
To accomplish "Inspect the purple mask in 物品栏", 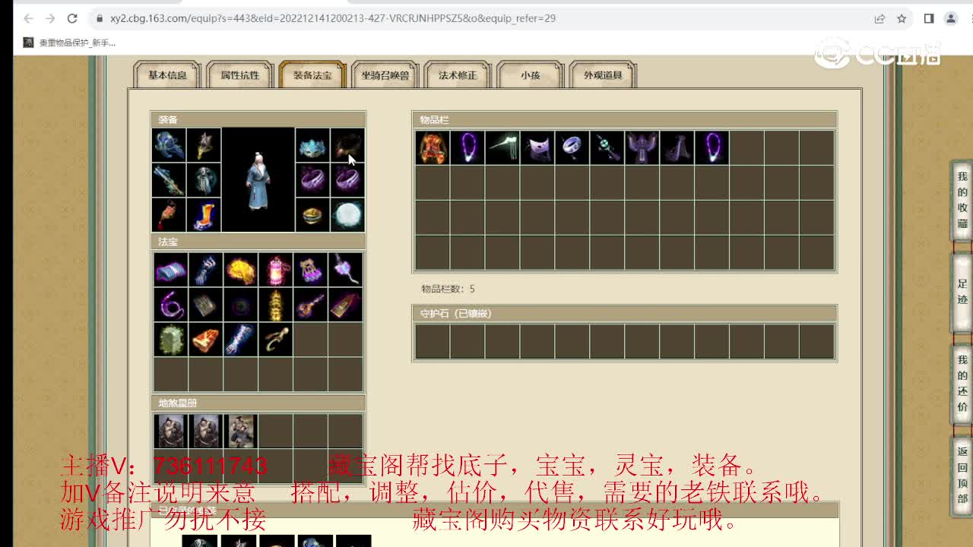I will pyautogui.click(x=537, y=147).
